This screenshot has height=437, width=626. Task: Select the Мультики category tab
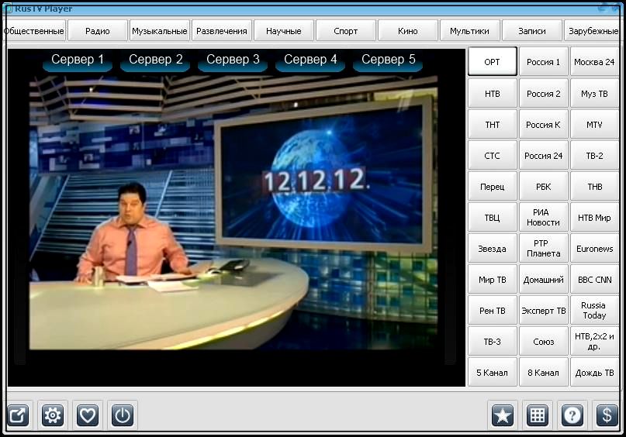pos(469,31)
